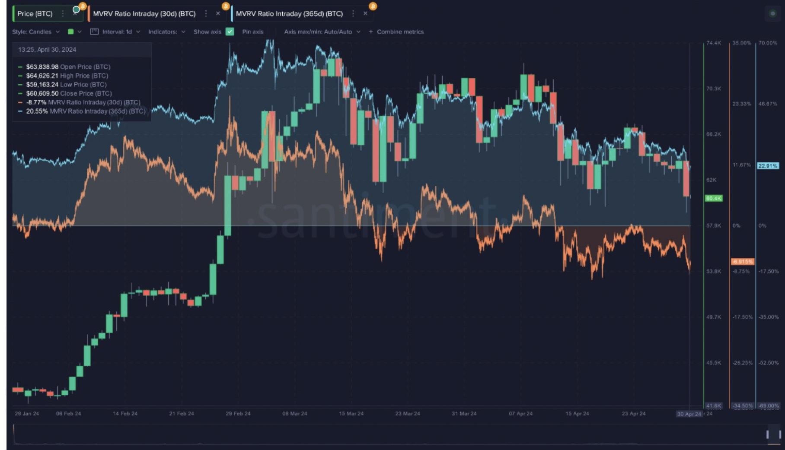Click the 60.4K current price label
Screen dimensions: 785x450
(x=714, y=198)
